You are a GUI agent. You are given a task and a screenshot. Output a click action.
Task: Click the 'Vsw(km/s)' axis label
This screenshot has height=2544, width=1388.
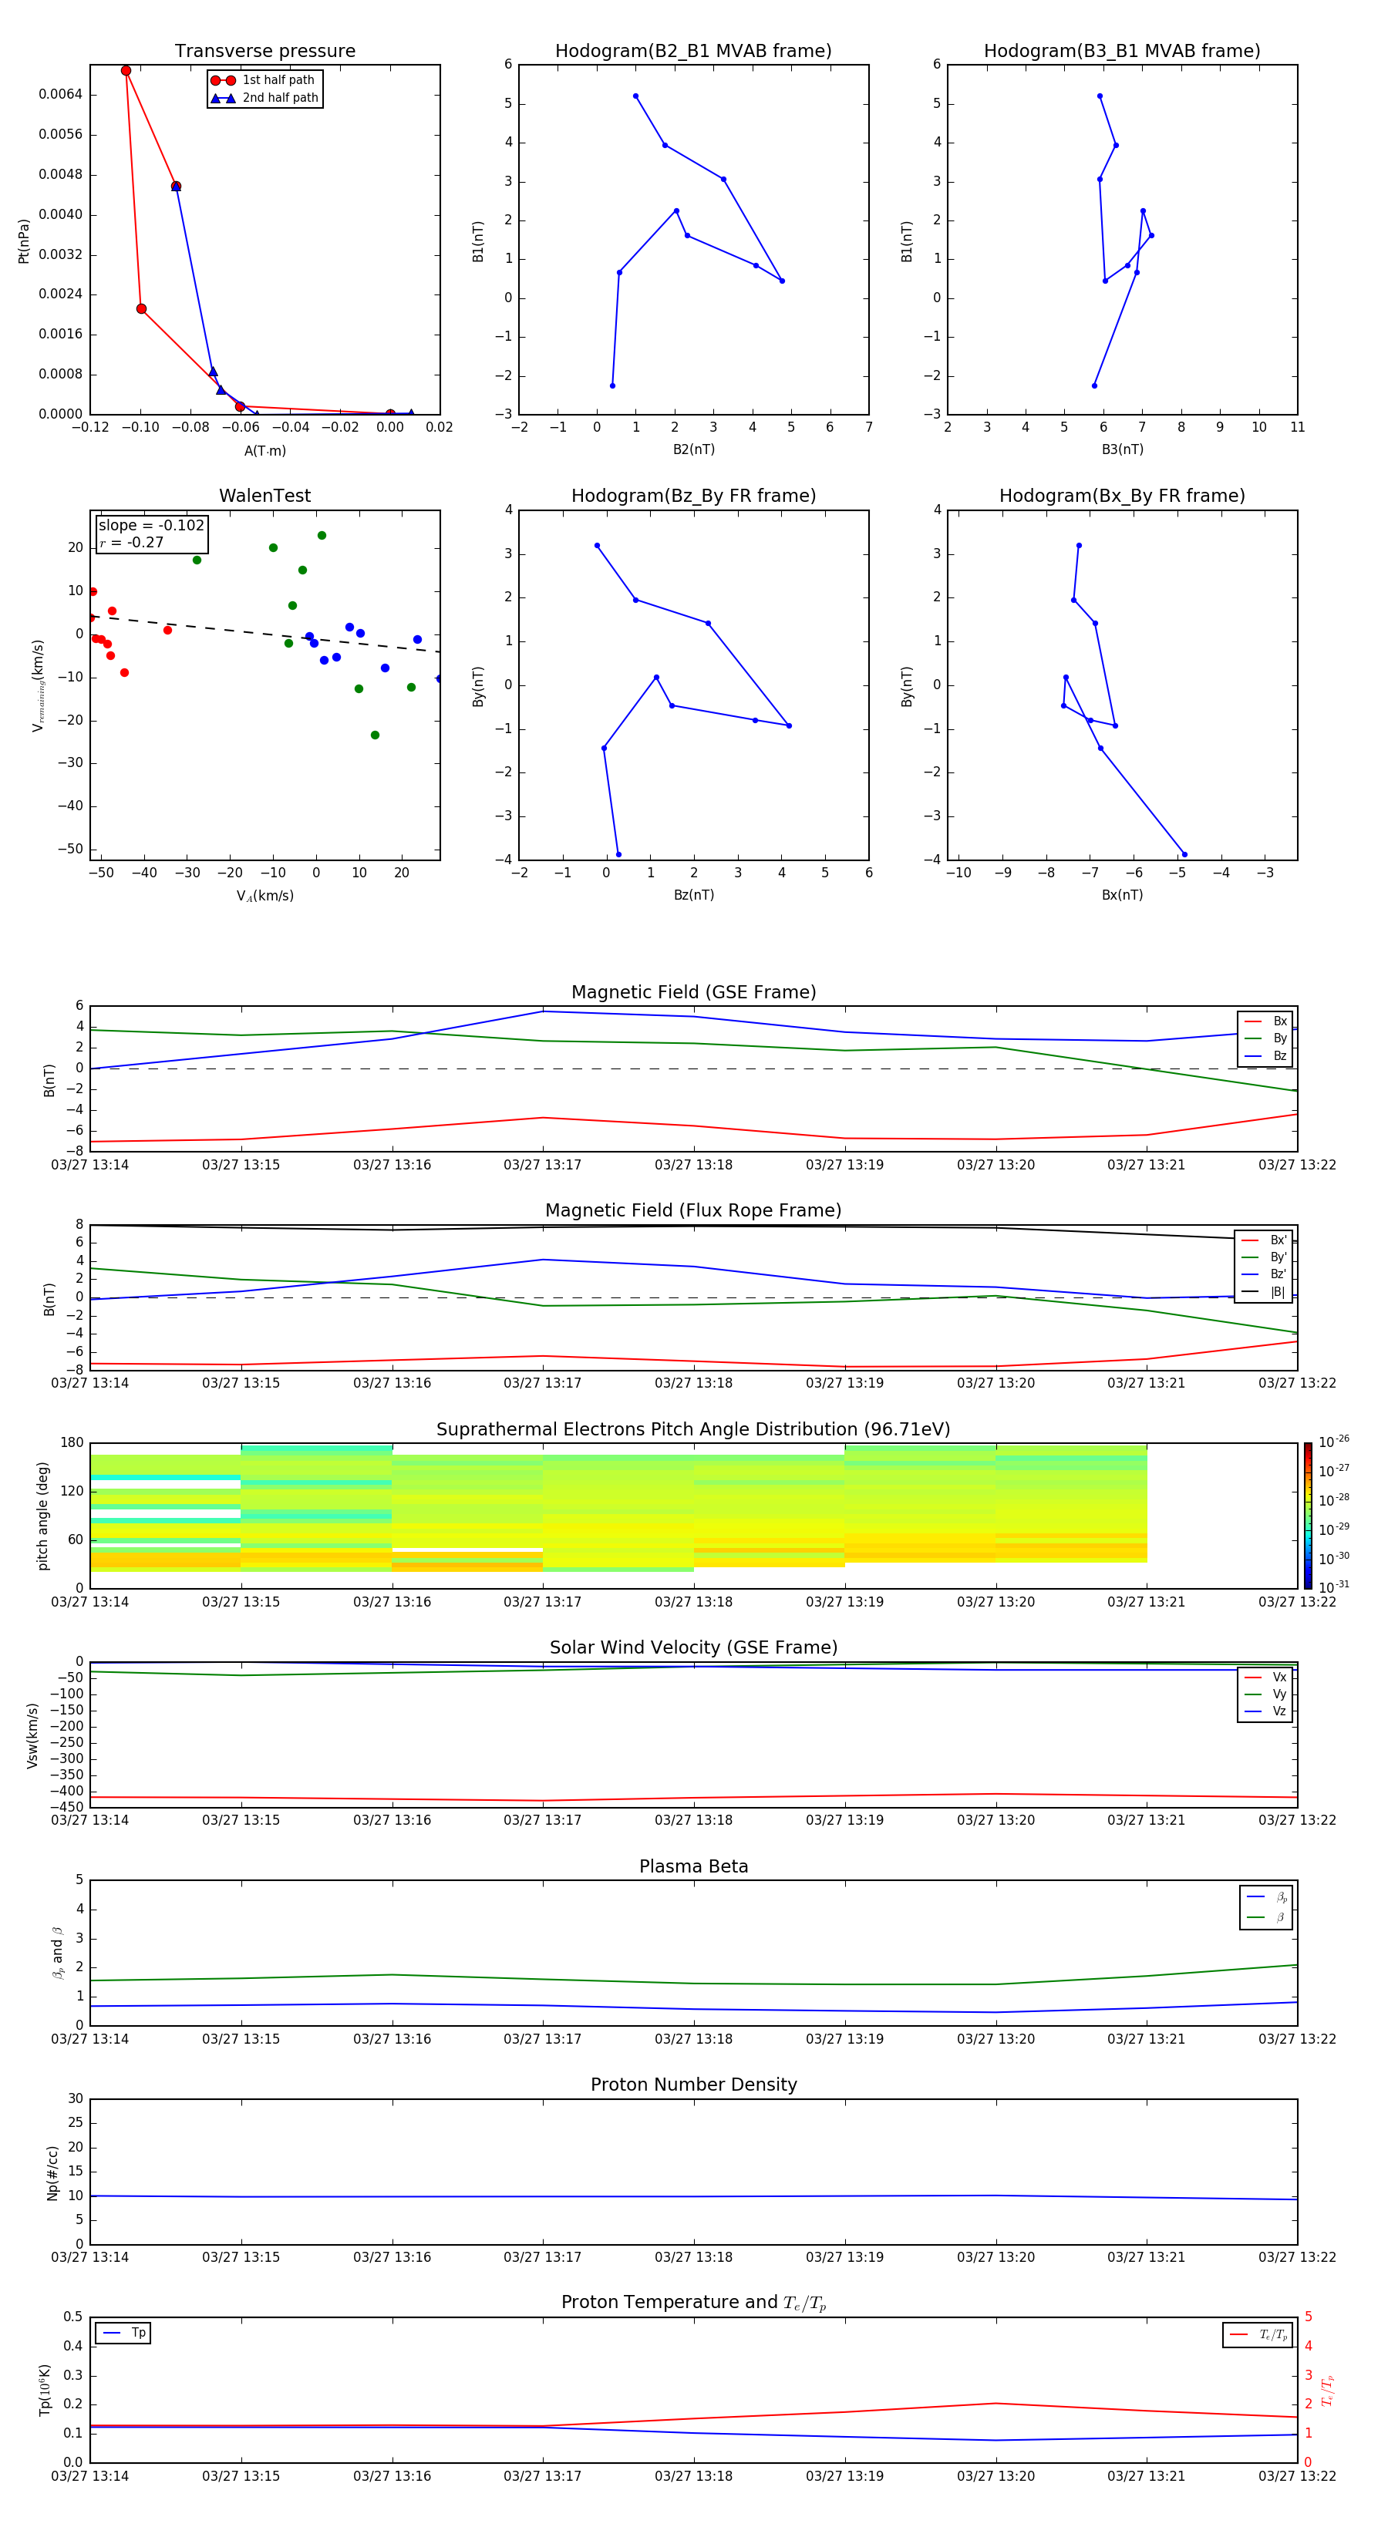pyautogui.click(x=32, y=1735)
